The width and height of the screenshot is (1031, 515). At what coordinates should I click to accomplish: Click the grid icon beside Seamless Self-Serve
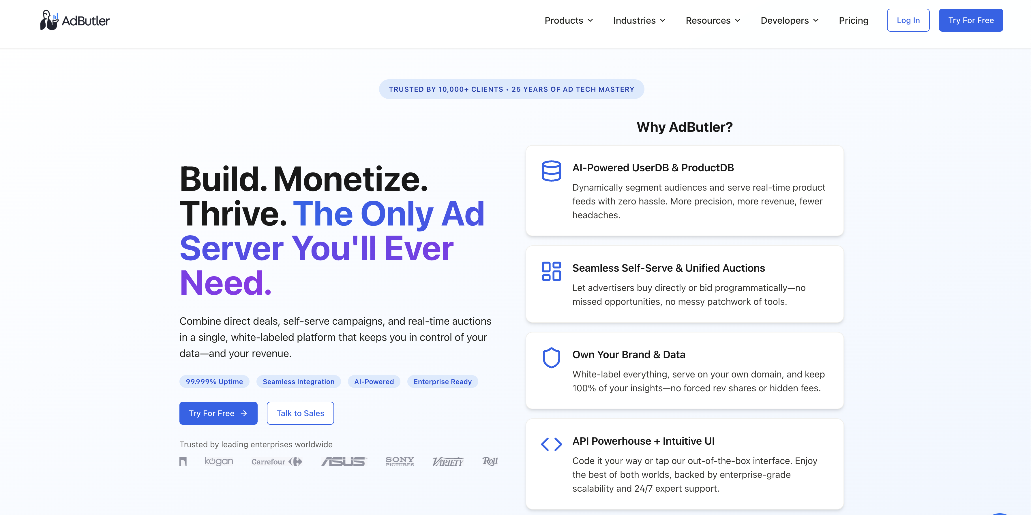click(551, 271)
